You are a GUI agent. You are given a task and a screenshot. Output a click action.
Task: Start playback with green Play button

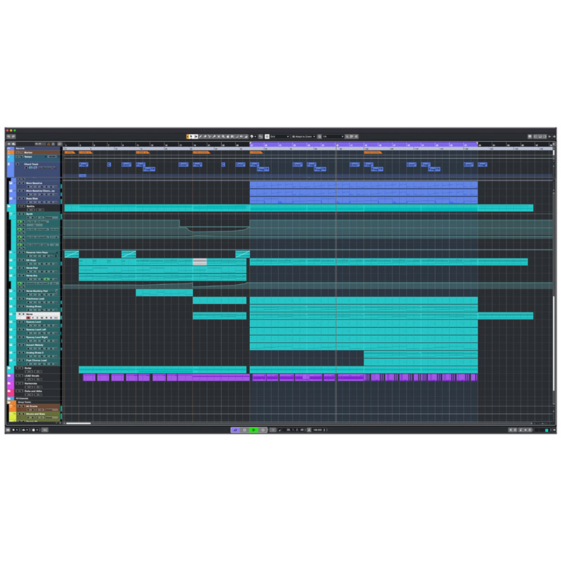pyautogui.click(x=254, y=430)
